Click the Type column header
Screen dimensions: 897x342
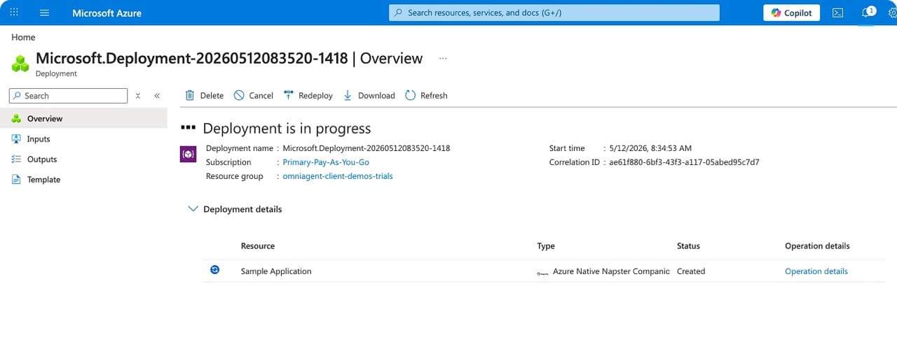point(546,246)
